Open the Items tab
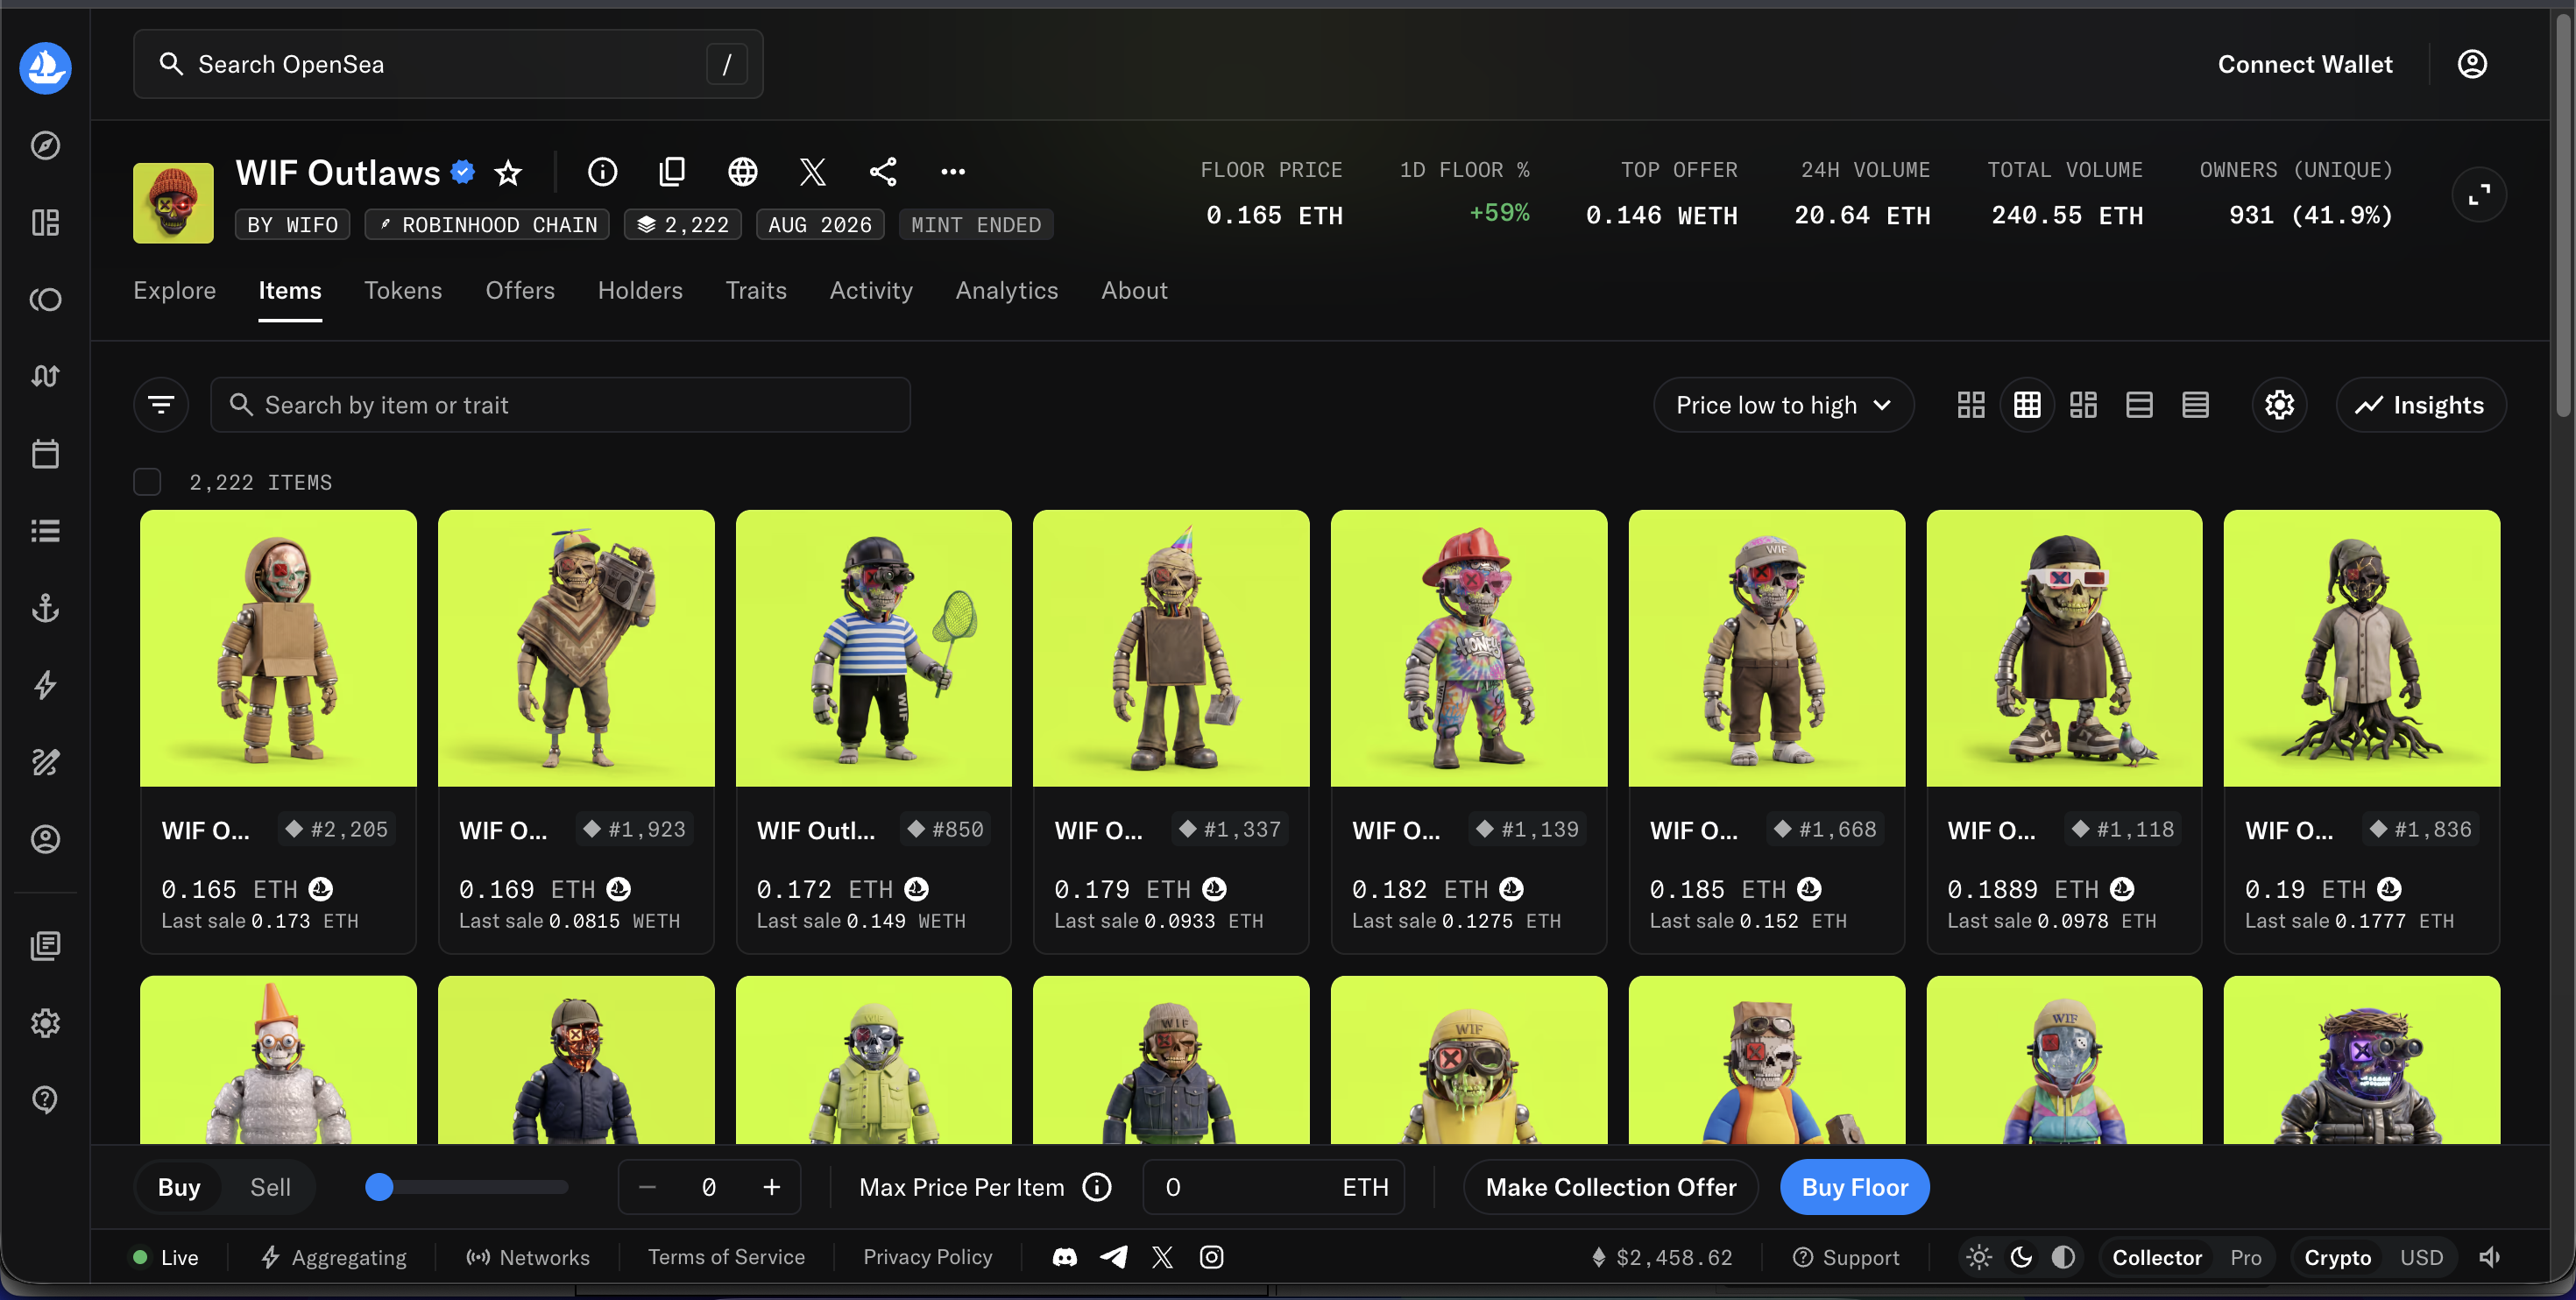2576x1300 pixels. point(290,291)
